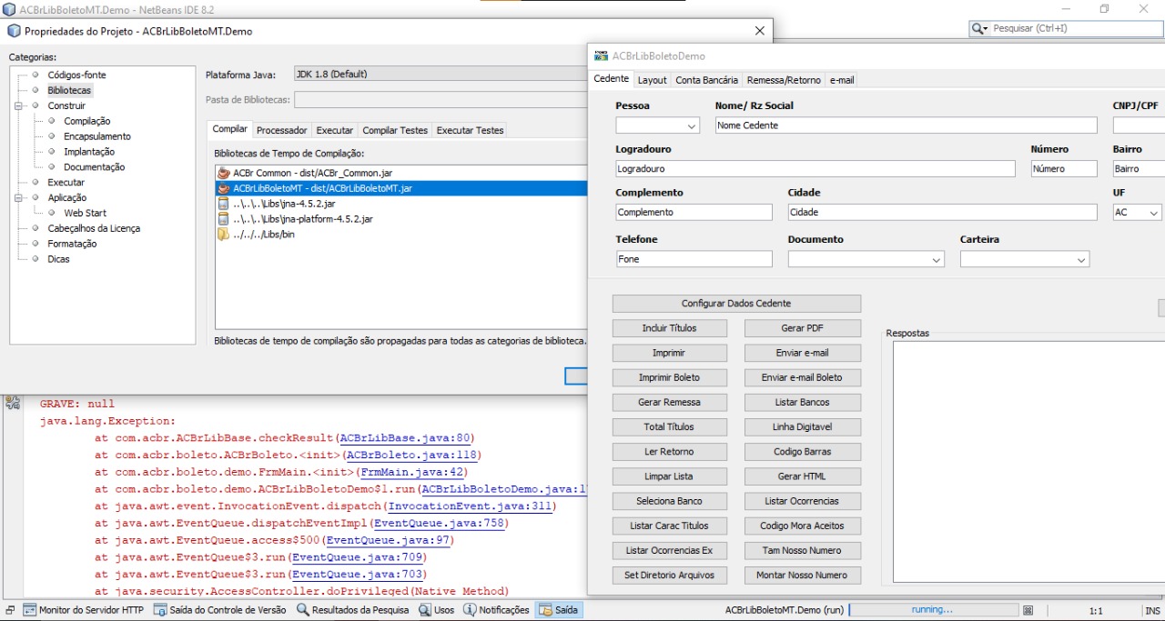Open Resultados da Pesquisa panel

click(x=352, y=610)
